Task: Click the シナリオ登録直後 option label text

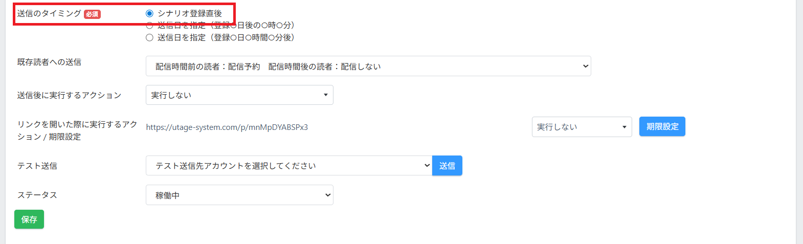Action: click(x=189, y=13)
